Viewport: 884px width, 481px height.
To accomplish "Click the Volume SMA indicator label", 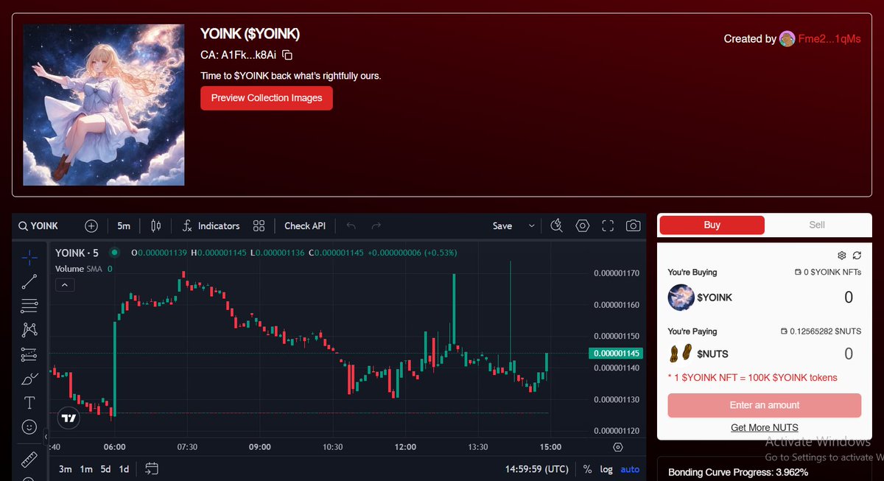I will [79, 269].
